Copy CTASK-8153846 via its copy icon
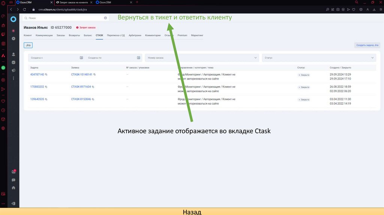Viewport: 384px width, 215px height. [x=93, y=99]
